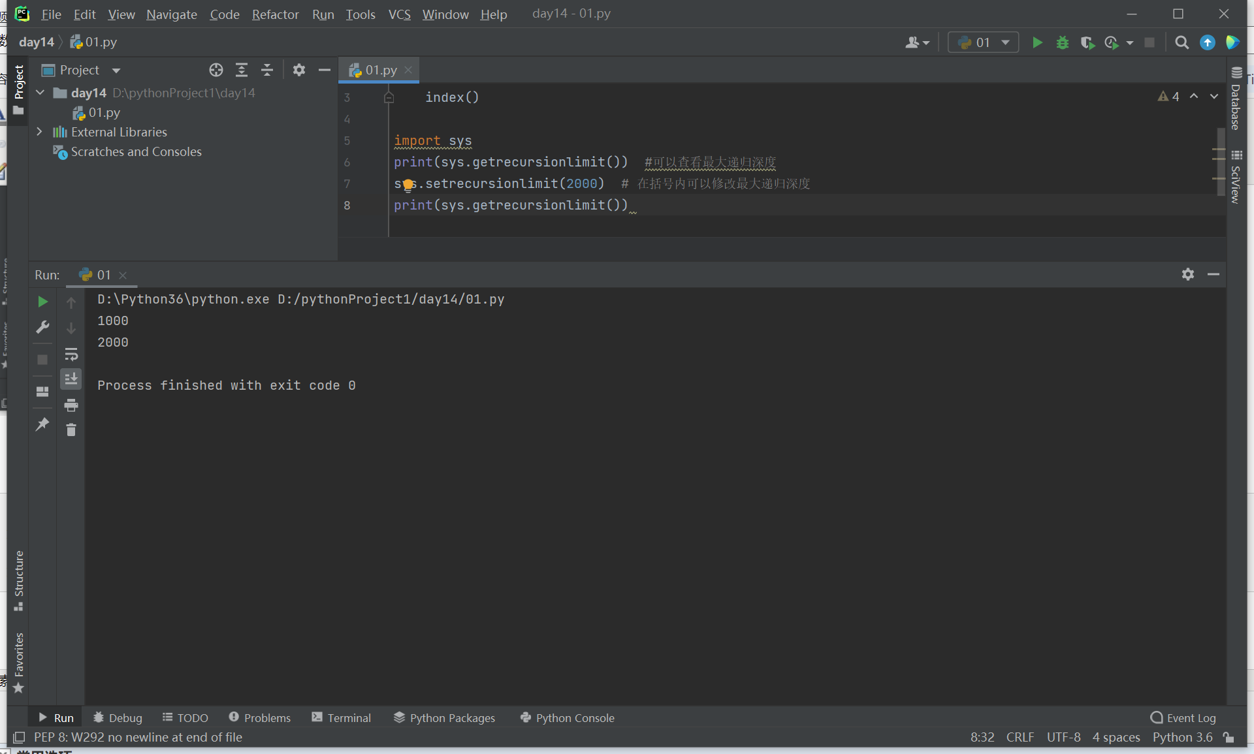
Task: Click Collapse All icon in Project panel
Action: pyautogui.click(x=267, y=70)
